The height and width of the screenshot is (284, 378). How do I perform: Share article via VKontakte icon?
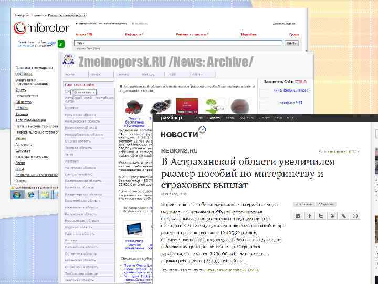298,216
